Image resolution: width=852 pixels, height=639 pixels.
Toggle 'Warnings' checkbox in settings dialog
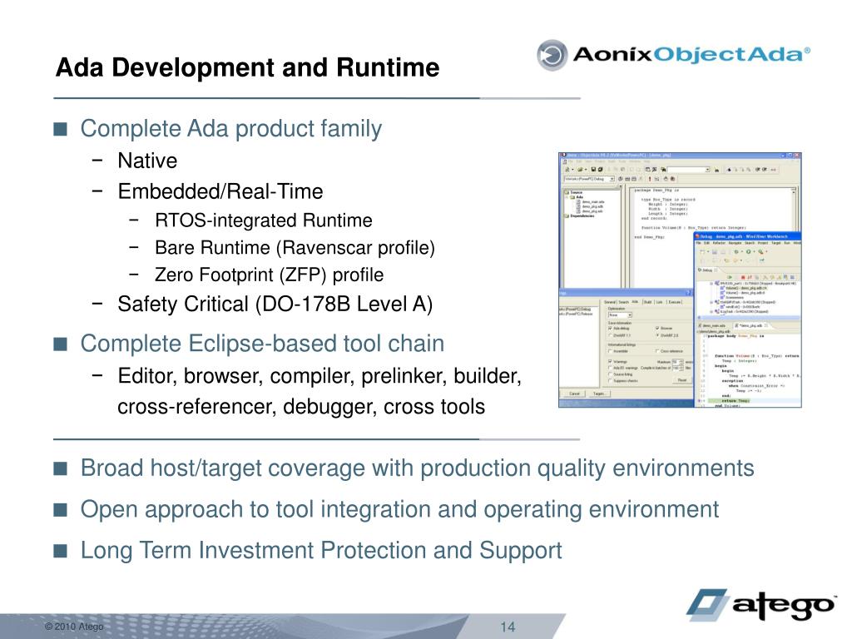tap(610, 361)
